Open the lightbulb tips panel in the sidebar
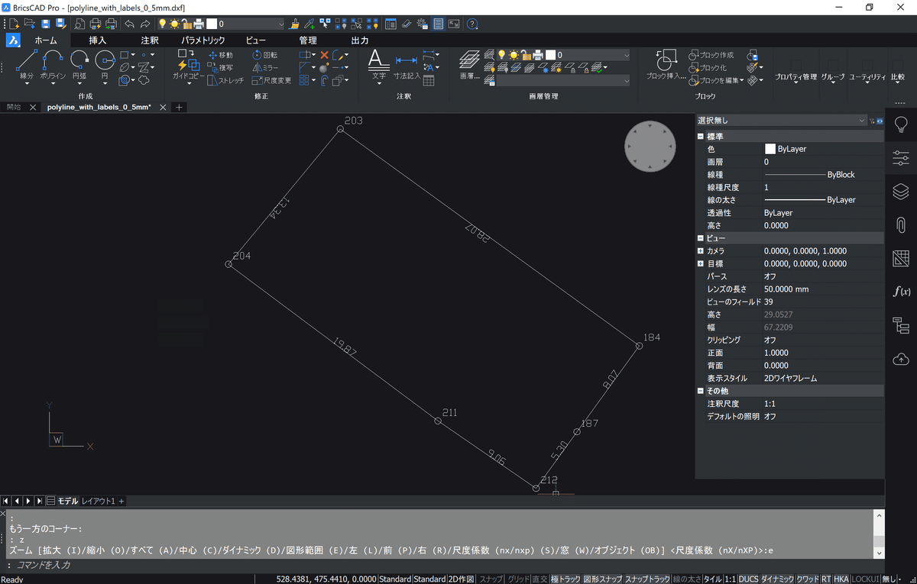This screenshot has height=584, width=917. click(901, 124)
